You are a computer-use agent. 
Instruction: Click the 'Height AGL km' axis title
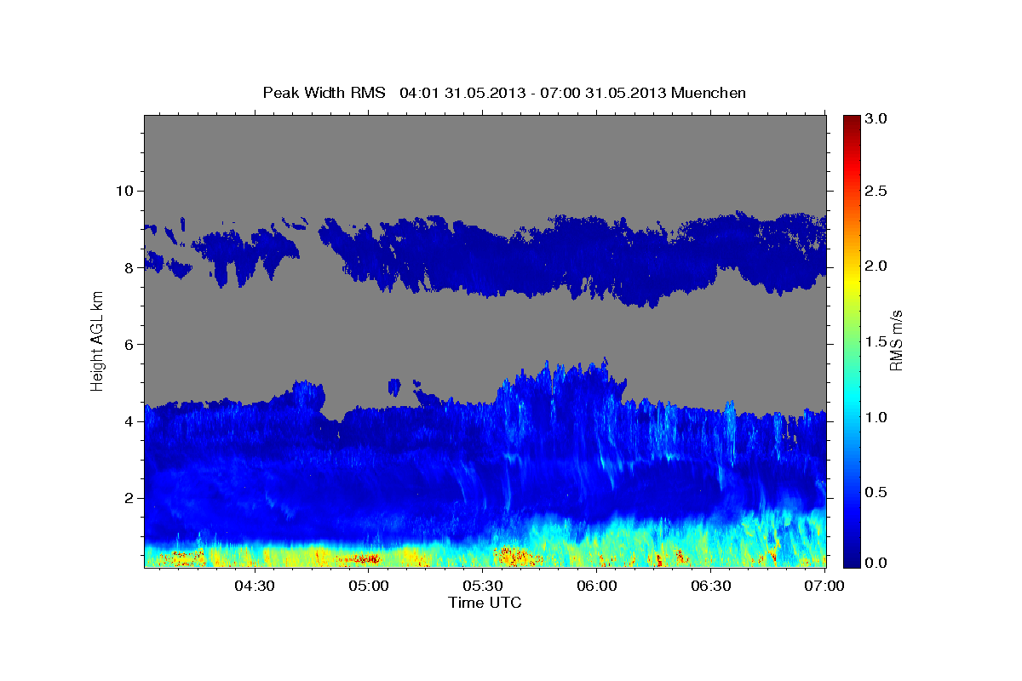coord(98,340)
